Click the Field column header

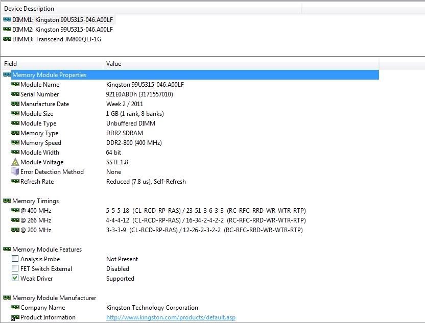click(x=52, y=64)
